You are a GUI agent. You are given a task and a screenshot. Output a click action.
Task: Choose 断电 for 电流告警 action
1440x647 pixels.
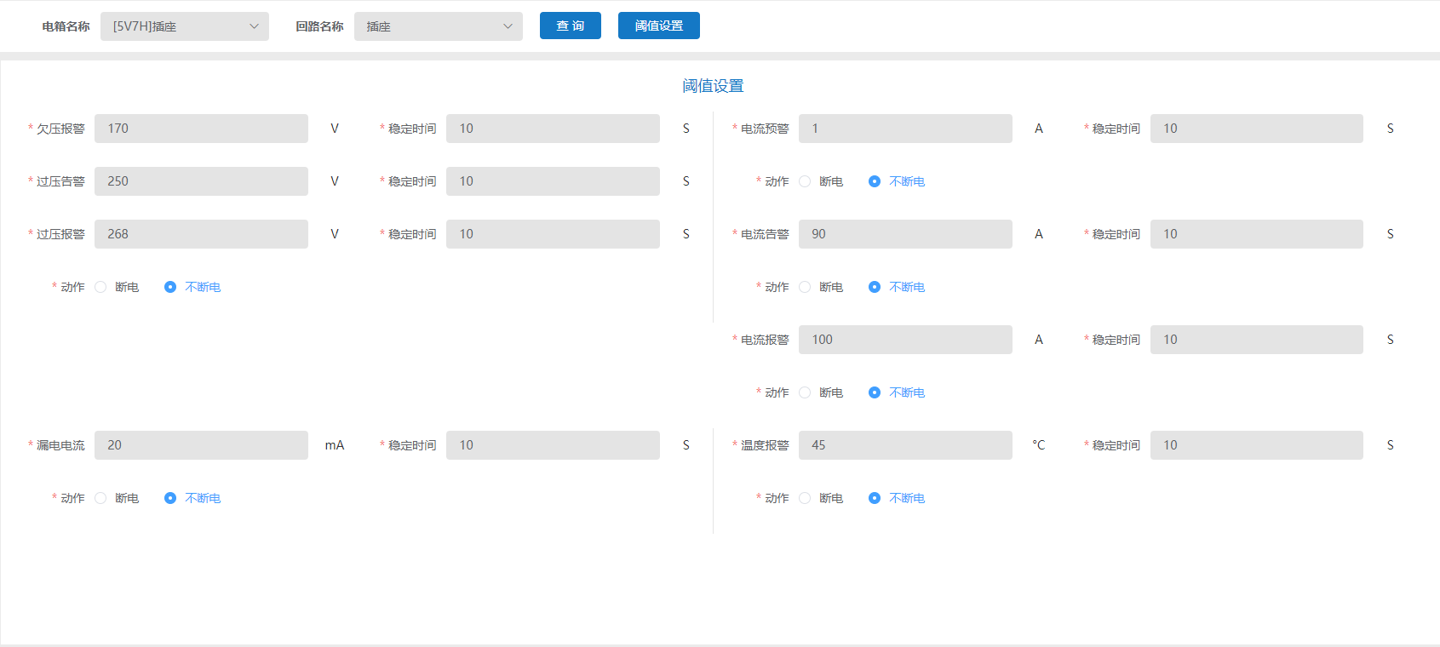[805, 287]
